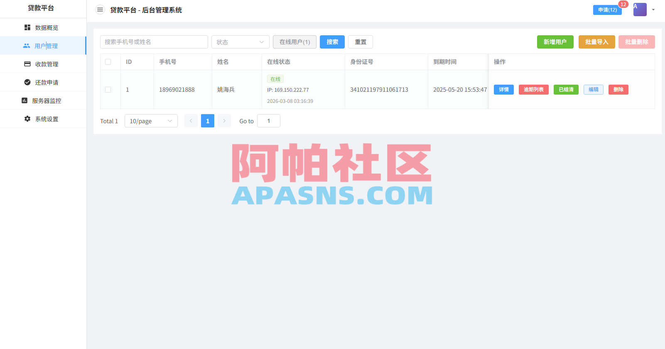
Task: Focus the Go to page field
Action: coord(269,121)
